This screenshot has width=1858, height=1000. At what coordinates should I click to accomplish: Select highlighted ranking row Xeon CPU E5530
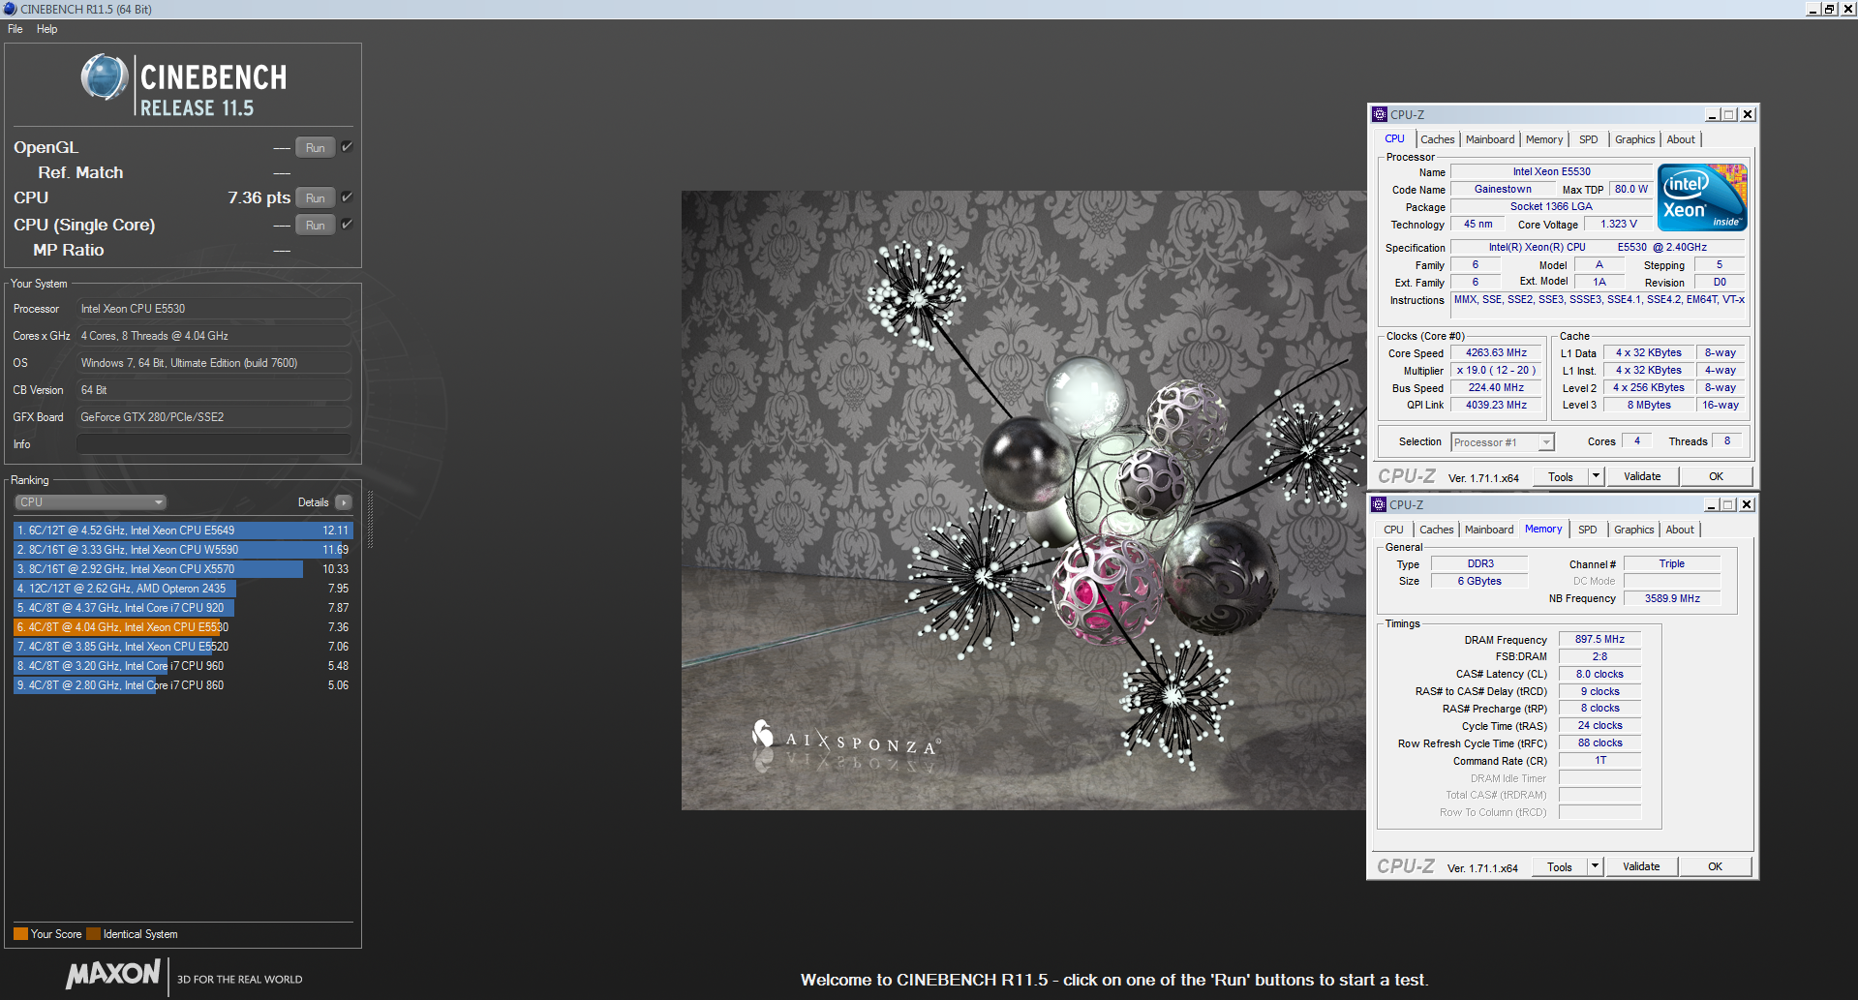coord(183,627)
